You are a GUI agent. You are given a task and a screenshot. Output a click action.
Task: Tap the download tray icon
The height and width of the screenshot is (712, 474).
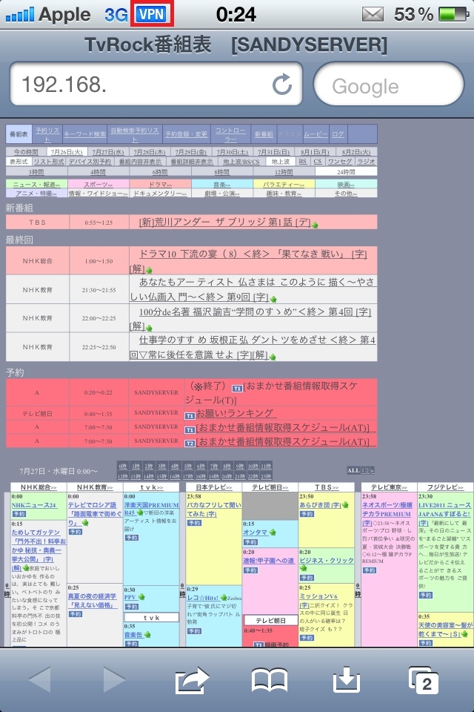coord(347,680)
